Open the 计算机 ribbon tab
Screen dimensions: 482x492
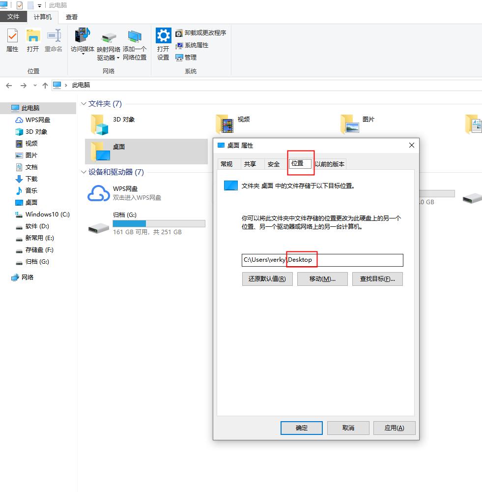(x=42, y=16)
